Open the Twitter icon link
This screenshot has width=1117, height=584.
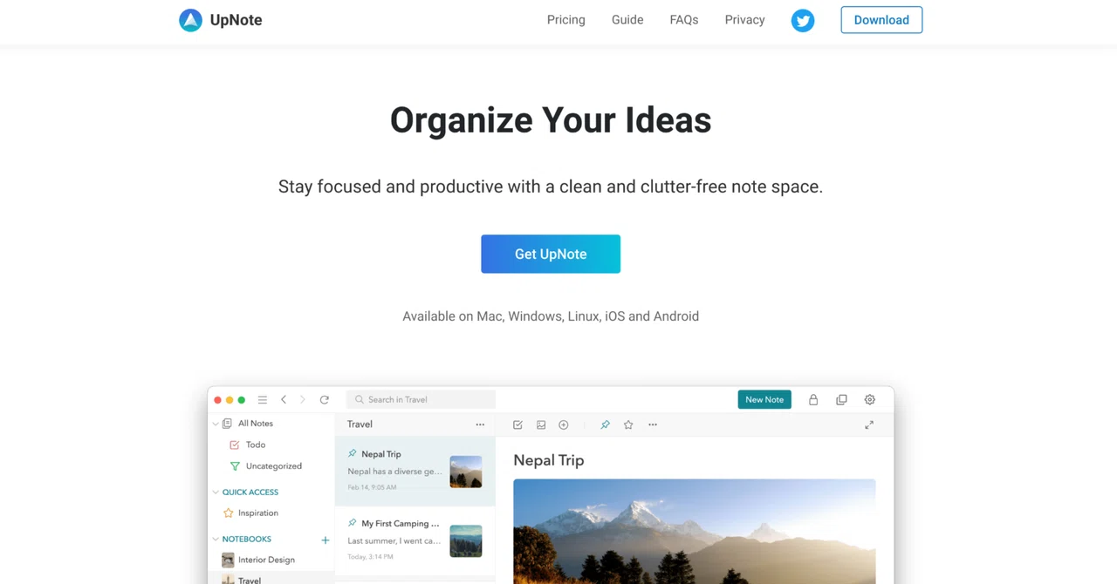(803, 20)
